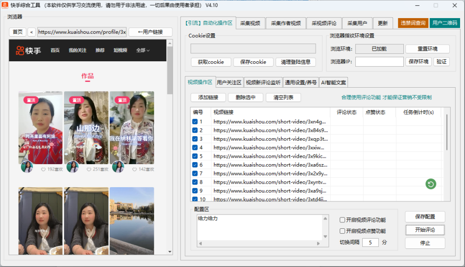Open the 采集作者视频 tab
This screenshot has height=267, width=465.
286,24
